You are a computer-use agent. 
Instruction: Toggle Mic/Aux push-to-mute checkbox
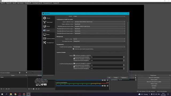click(x=74, y=55)
